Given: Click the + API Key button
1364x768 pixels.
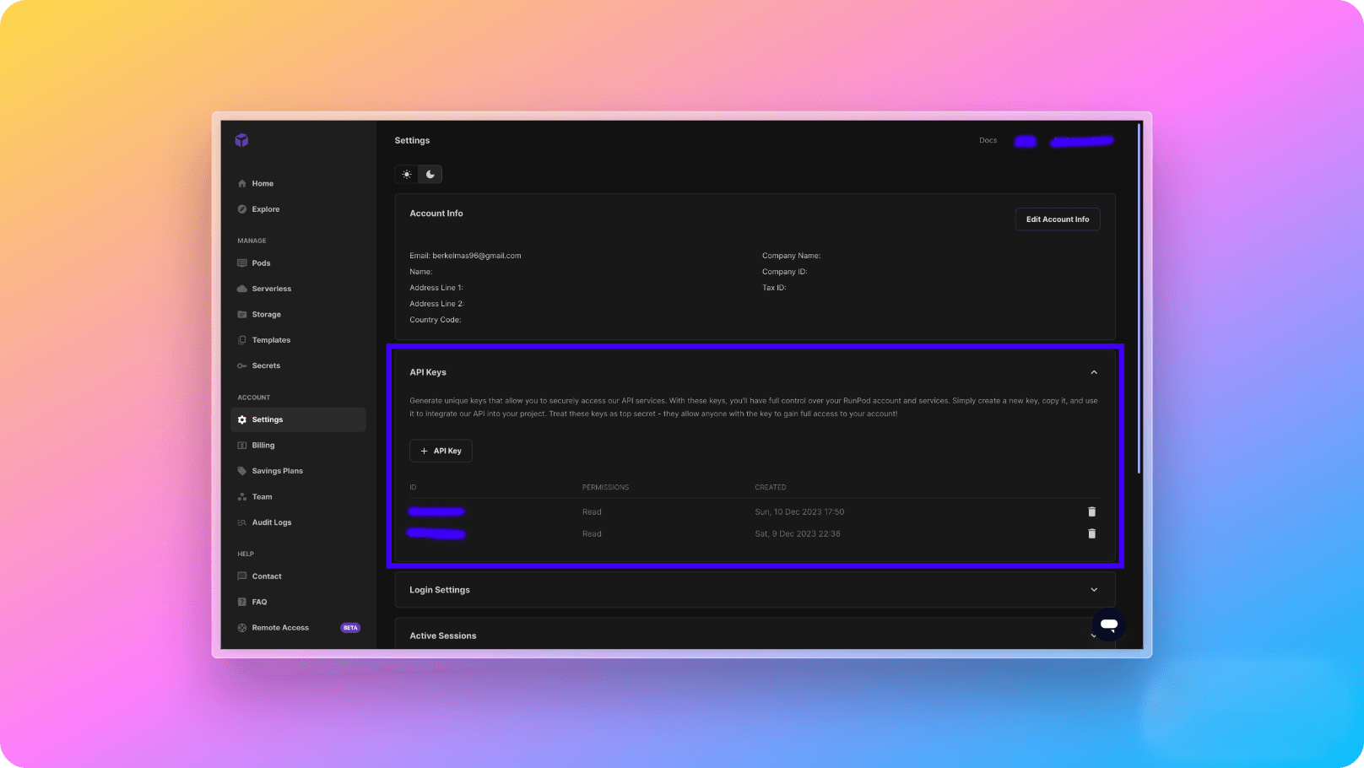Looking at the screenshot, I should [x=441, y=451].
